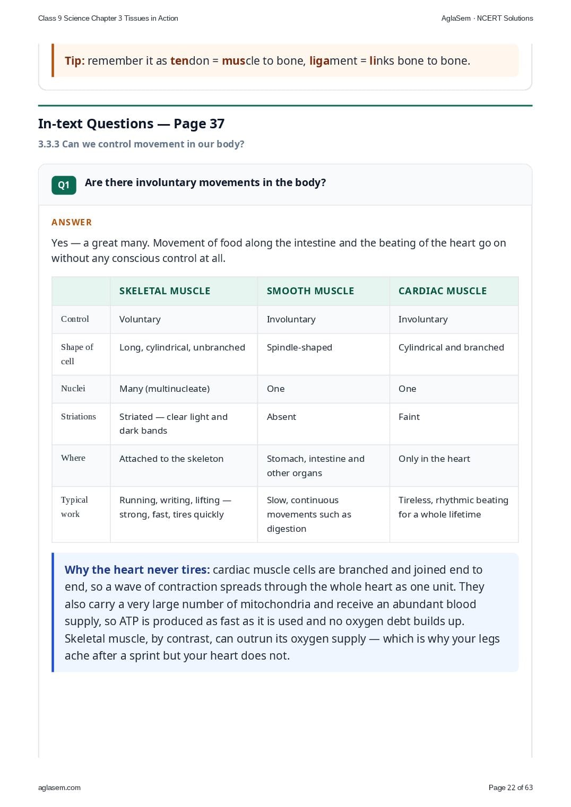Click the 'Tip:' callout about tendon and ligament

(285, 60)
